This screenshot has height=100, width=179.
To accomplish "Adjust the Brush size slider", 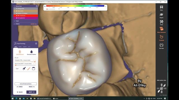I will [25, 65].
